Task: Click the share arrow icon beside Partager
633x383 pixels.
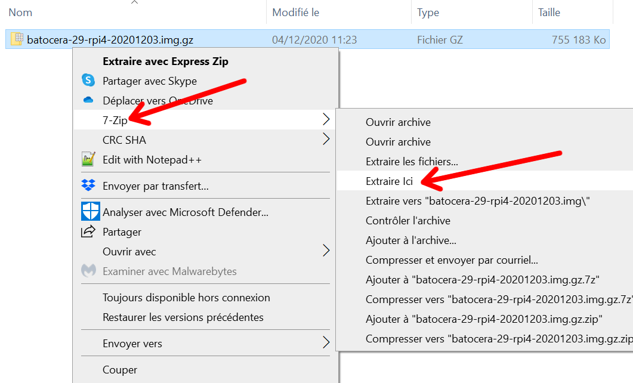Action: click(x=88, y=231)
